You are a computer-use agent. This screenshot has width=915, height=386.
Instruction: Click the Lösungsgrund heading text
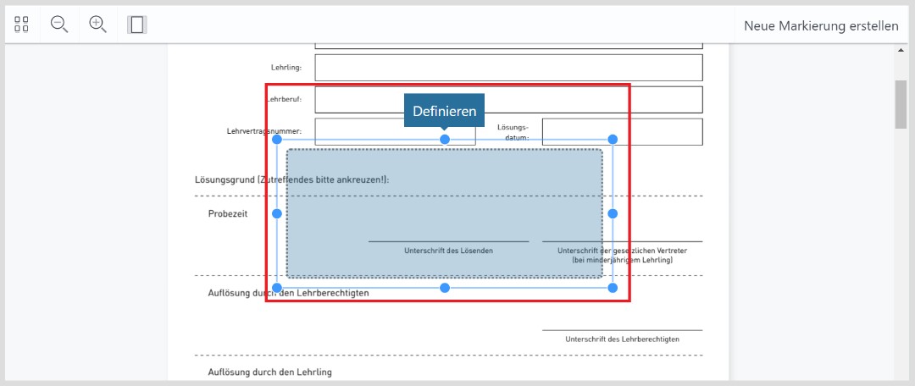[291, 180]
